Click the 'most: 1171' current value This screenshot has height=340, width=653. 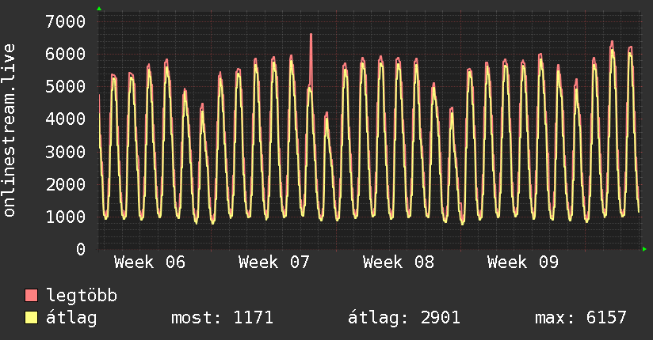pyautogui.click(x=222, y=318)
